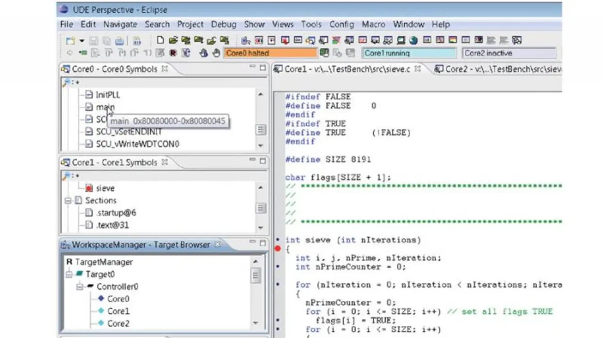The height and width of the screenshot is (338, 603).
Task: Collapse the Controller0 tree node
Action: coord(80,287)
